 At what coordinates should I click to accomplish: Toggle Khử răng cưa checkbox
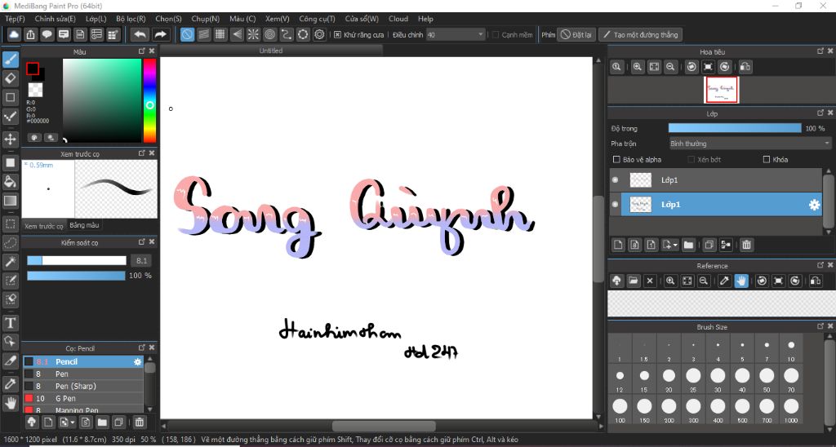(x=337, y=34)
